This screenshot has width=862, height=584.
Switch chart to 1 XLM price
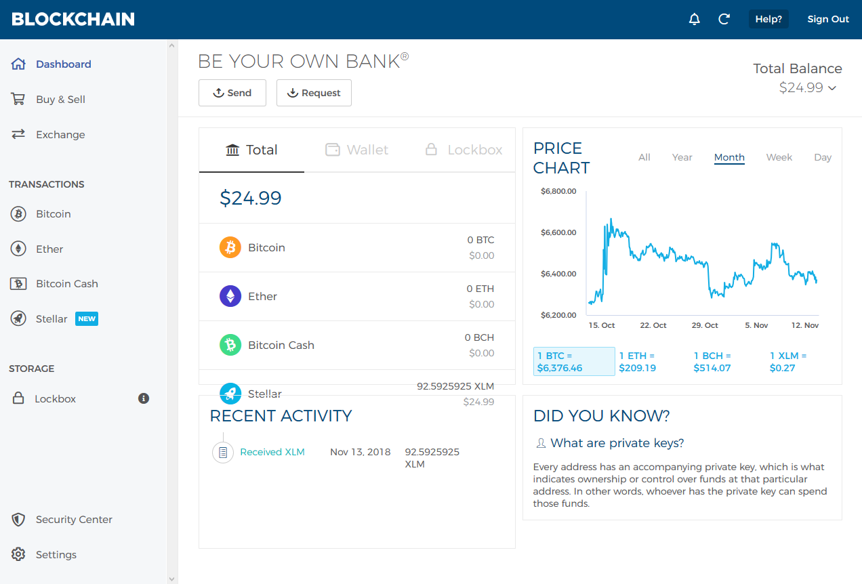[x=788, y=362]
